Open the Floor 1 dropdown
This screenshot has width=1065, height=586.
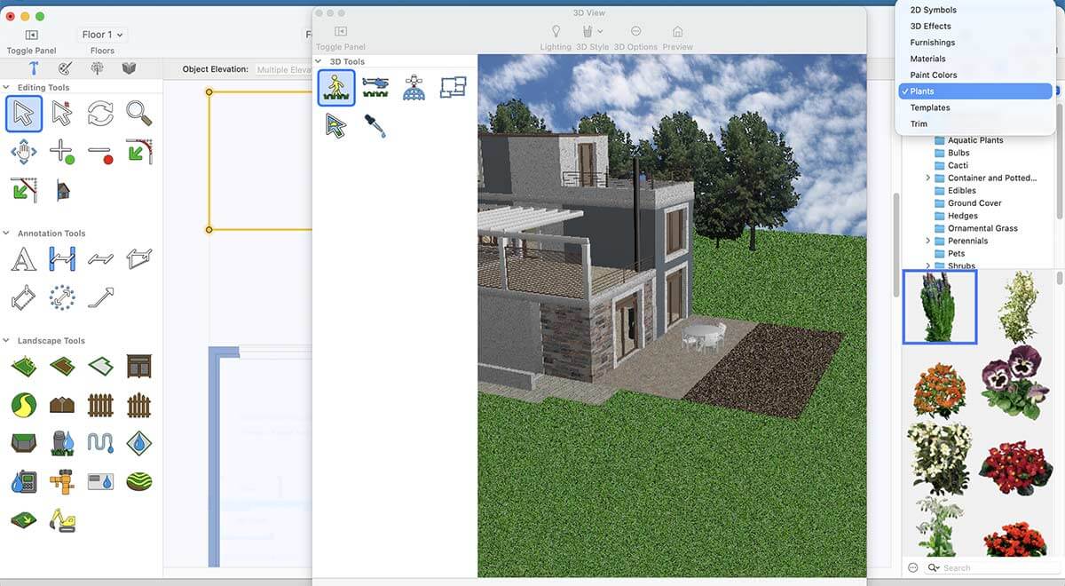(103, 35)
